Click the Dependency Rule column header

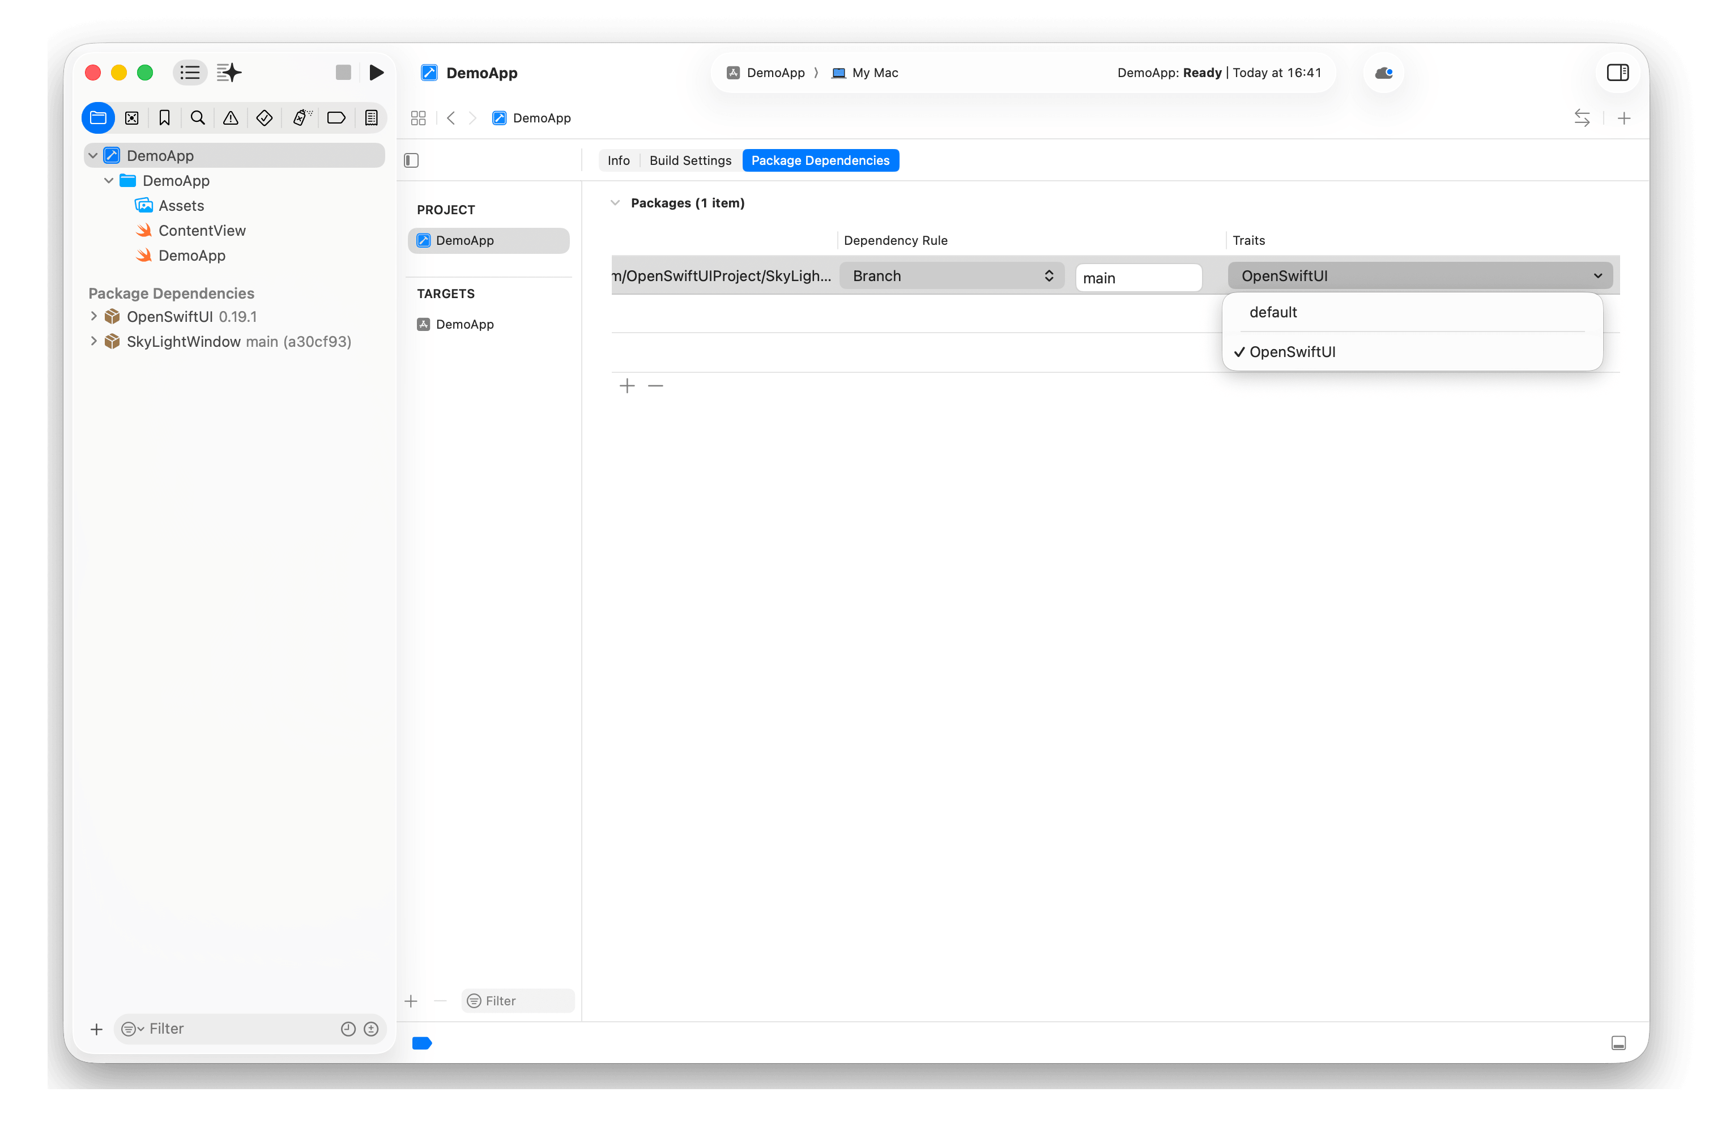895,240
